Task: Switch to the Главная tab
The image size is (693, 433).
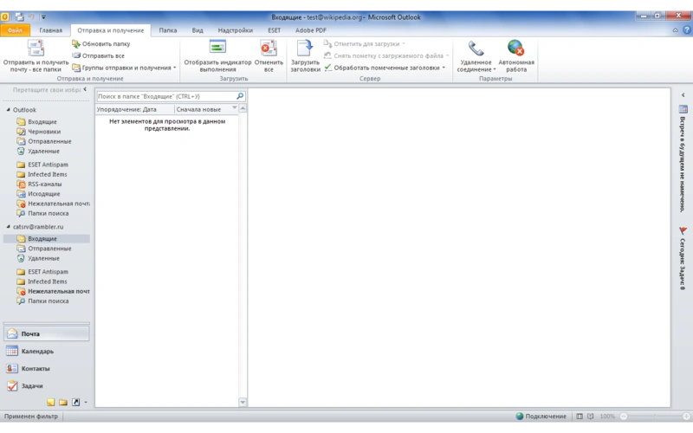Action: [50, 30]
